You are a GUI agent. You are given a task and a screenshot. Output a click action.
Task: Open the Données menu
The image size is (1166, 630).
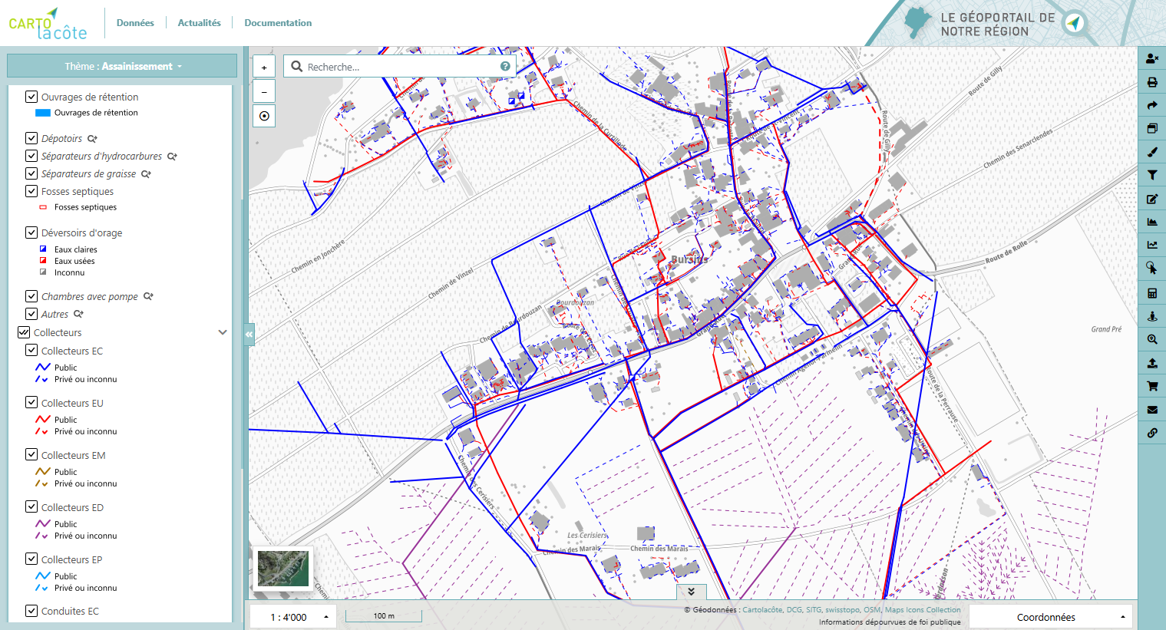click(135, 23)
